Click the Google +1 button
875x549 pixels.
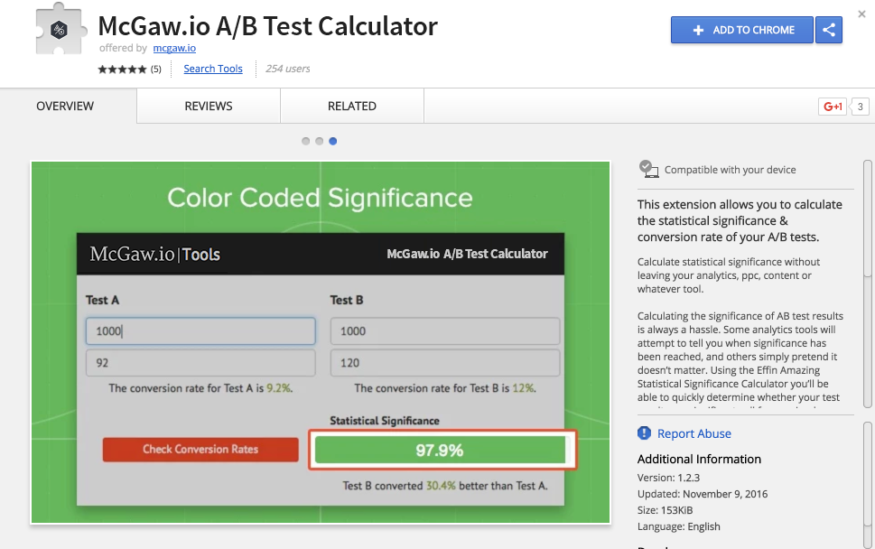(x=833, y=107)
